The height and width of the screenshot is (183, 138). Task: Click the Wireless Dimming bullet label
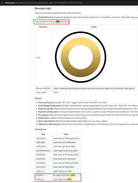(x=46, y=17)
